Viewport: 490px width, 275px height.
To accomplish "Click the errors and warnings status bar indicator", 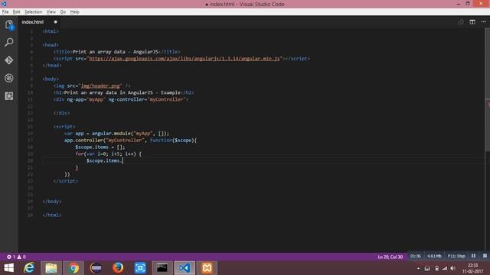I will coord(16,257).
